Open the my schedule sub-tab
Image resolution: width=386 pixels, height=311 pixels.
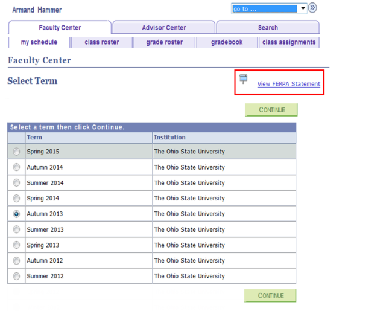click(39, 42)
